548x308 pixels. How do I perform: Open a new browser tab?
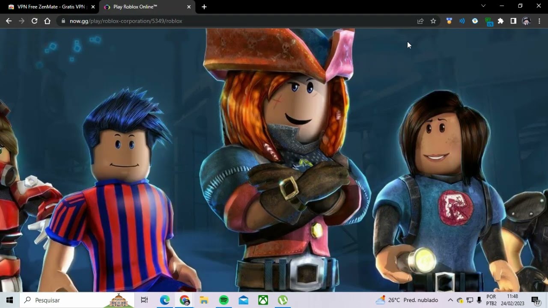[204, 7]
